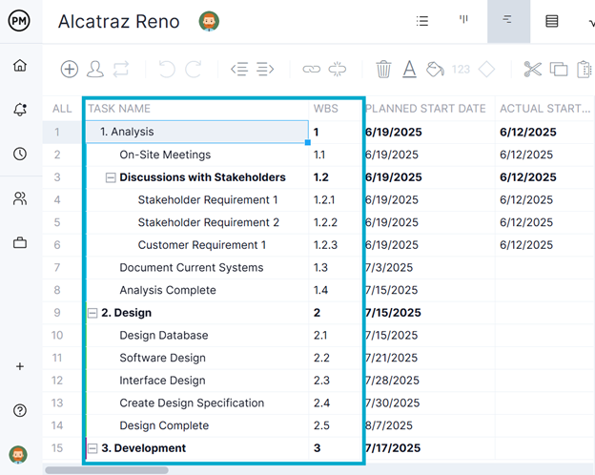Switch to the list view tab

click(422, 21)
